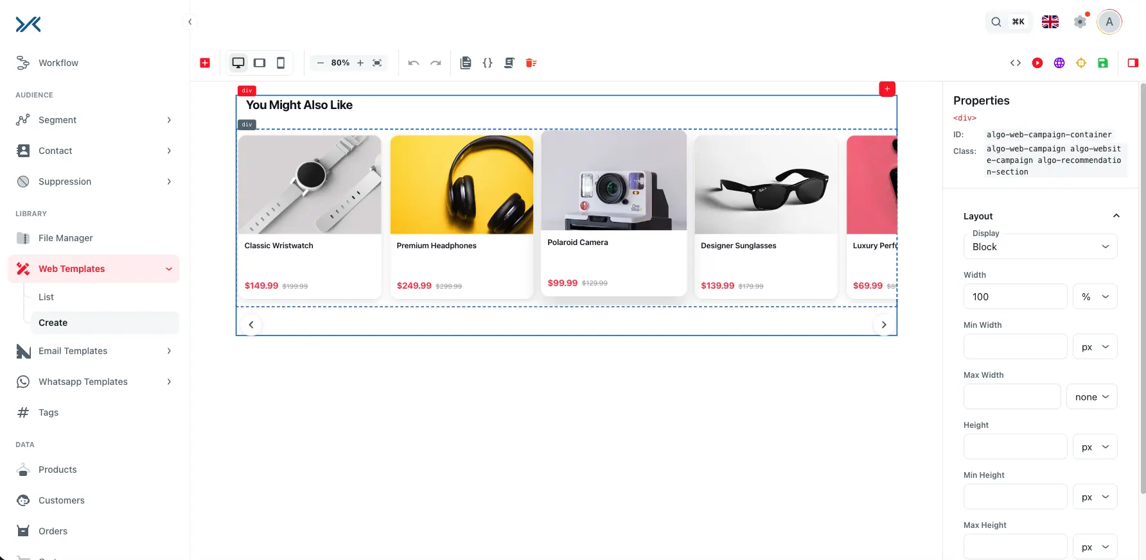
Task: Save template with green save icon
Action: pos(1103,63)
